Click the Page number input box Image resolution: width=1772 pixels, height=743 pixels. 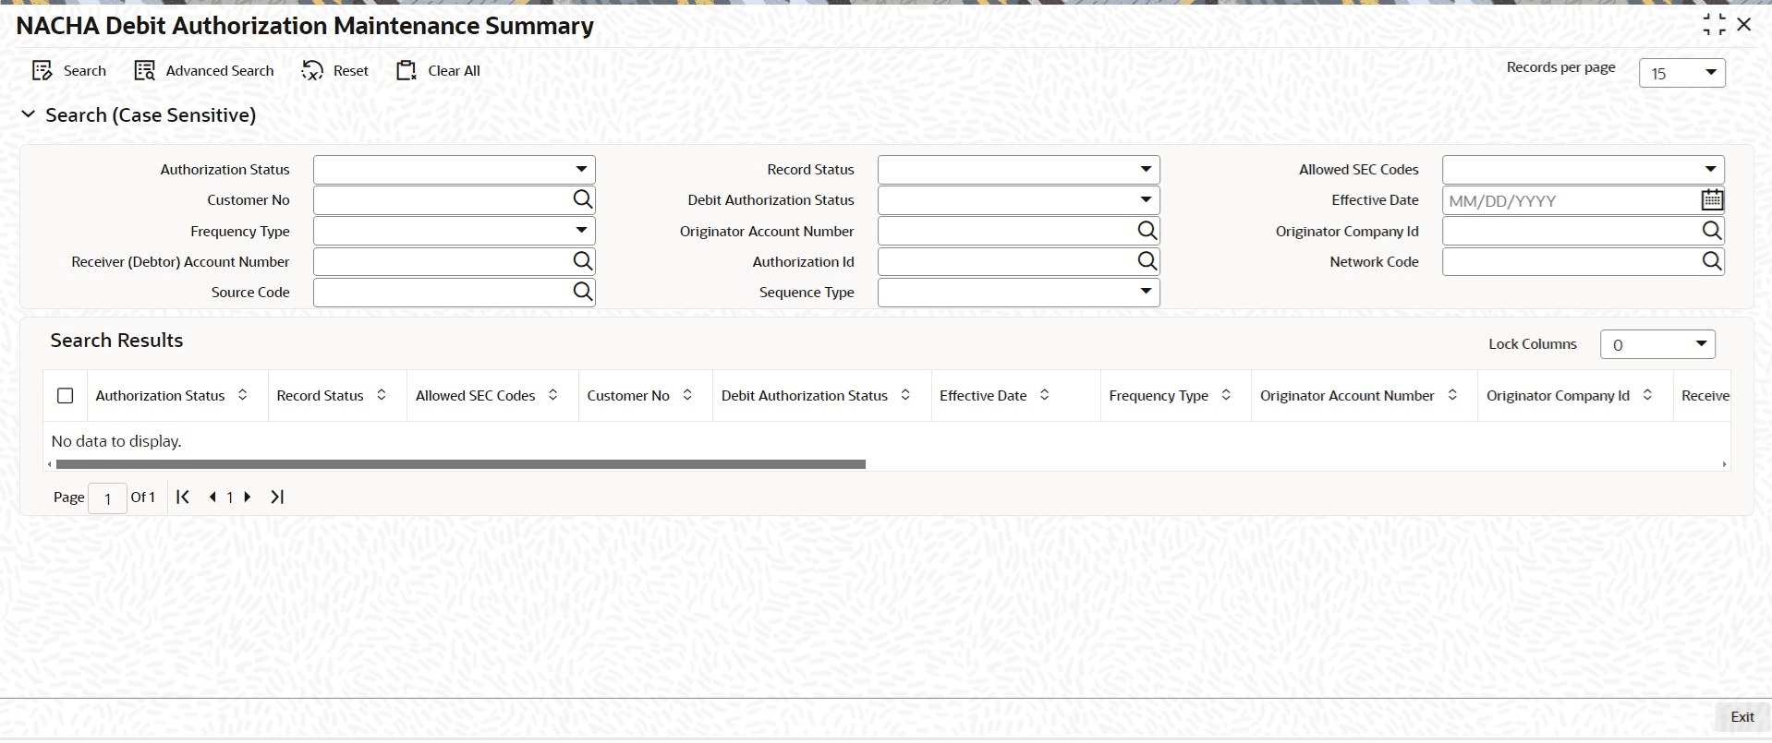click(108, 498)
